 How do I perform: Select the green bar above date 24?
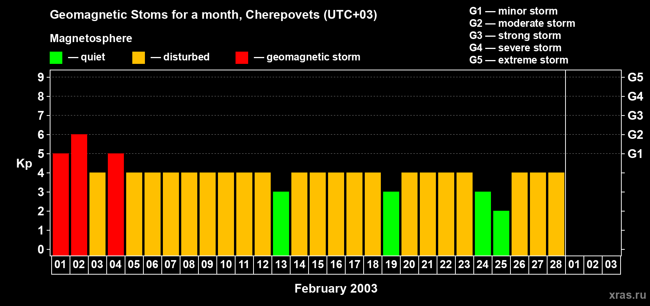tap(483, 224)
